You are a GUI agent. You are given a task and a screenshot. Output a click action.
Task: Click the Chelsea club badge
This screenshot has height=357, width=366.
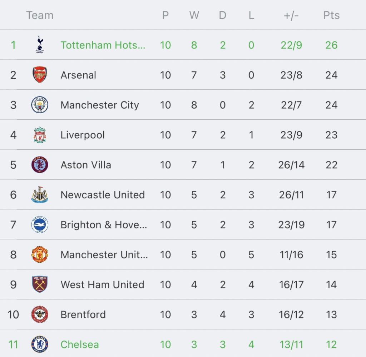click(x=40, y=344)
